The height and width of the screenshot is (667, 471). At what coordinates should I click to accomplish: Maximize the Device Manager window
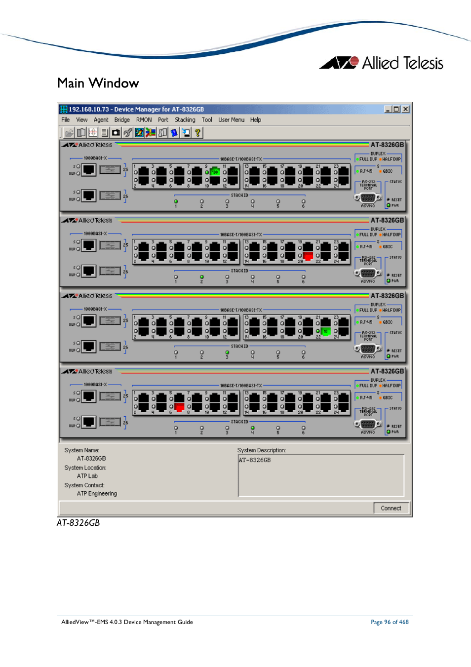(x=396, y=109)
